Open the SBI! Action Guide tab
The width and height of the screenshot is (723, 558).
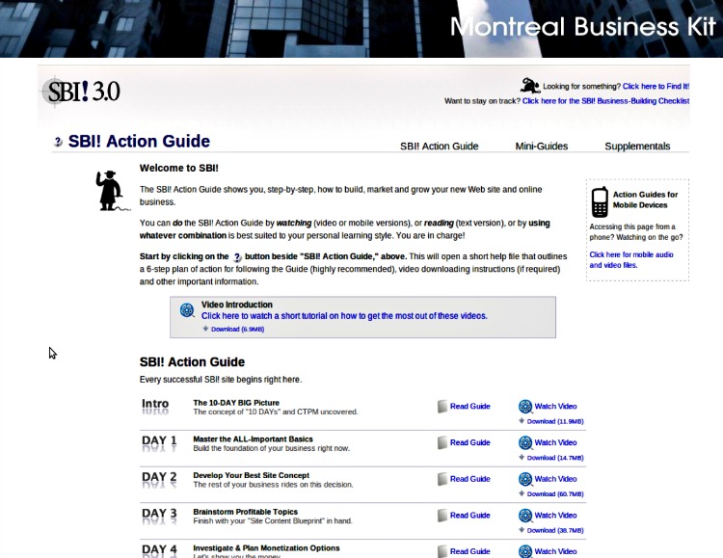[439, 146]
